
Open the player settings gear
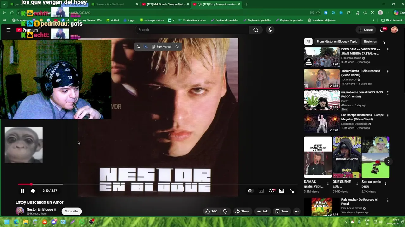point(271,191)
